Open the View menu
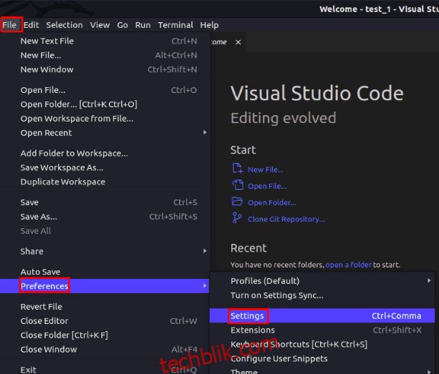 pos(100,25)
